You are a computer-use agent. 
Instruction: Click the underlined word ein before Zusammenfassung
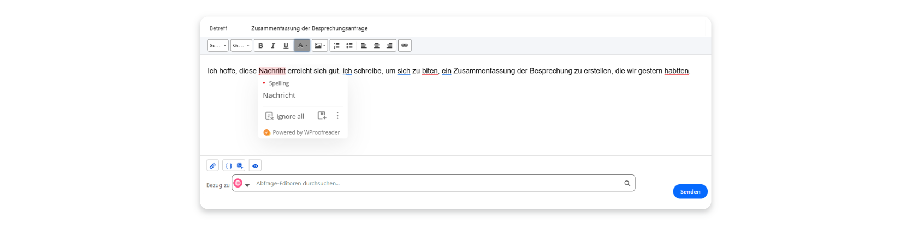coord(447,71)
